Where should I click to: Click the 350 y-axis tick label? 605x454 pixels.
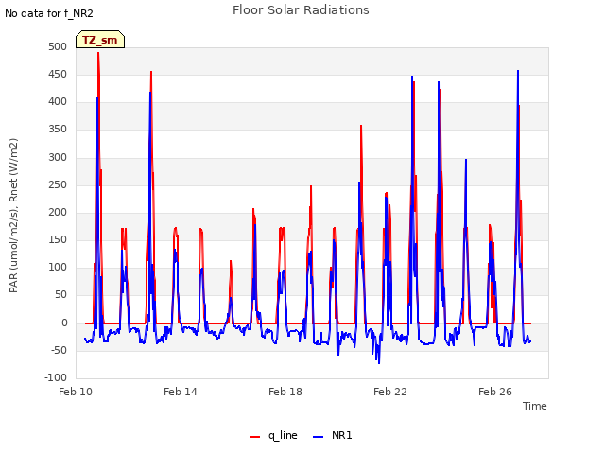click(58, 130)
